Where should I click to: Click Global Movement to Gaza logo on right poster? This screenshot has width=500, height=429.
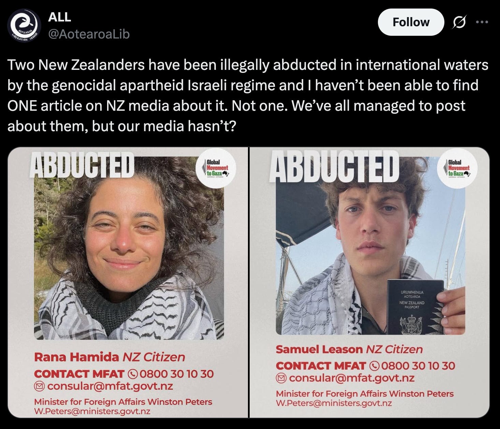(x=458, y=168)
